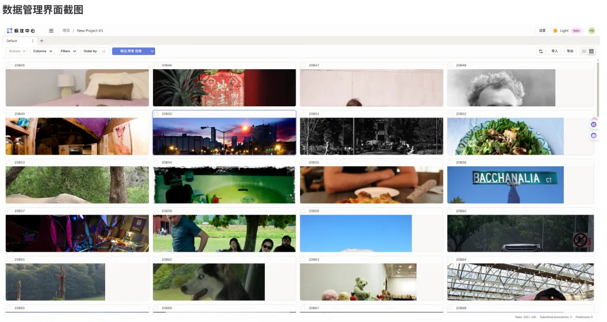The image size is (607, 322).
Task: Select checkbox for task 20858
Action: pos(156,211)
